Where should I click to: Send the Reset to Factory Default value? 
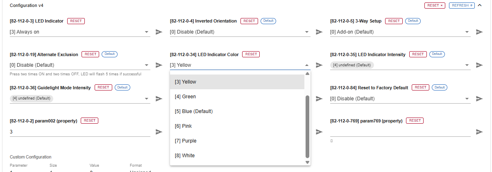click(479, 99)
